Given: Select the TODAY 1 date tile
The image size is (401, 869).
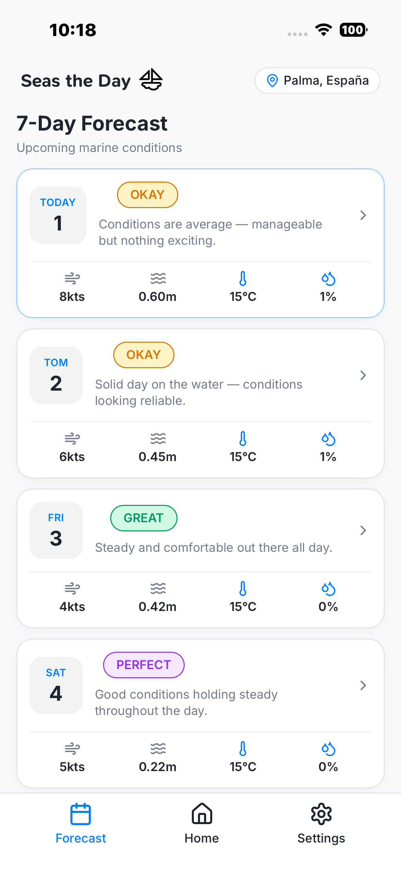Looking at the screenshot, I should tap(58, 215).
